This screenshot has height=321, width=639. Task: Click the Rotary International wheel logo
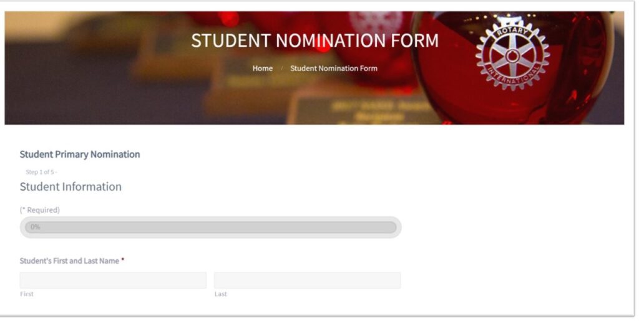tap(512, 55)
